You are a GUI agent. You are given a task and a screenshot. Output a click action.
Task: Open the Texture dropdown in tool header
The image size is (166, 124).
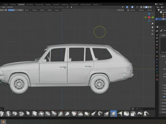pyautogui.click(x=35, y=10)
